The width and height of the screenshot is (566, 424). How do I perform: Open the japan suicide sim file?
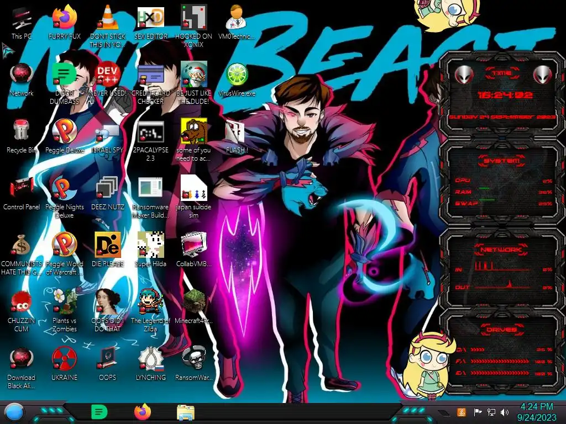194,197
